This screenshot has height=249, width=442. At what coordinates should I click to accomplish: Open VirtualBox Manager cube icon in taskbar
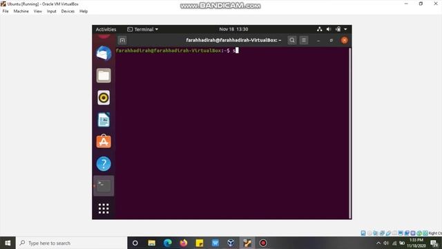[231, 243]
